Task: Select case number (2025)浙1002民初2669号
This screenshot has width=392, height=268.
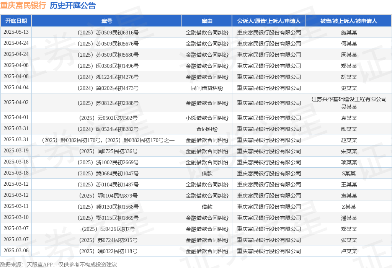Action: click(x=108, y=162)
